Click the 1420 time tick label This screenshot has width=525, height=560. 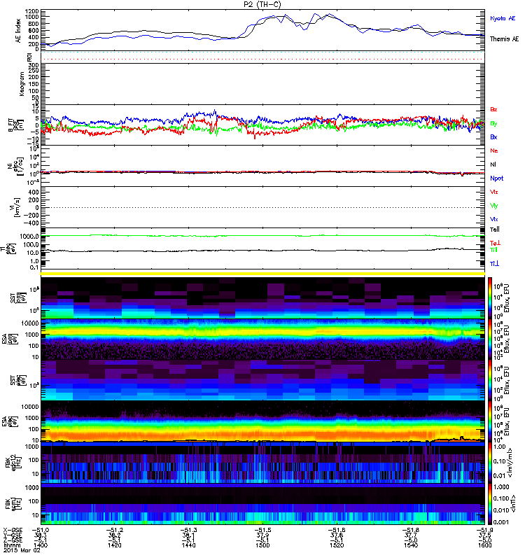coord(114,545)
